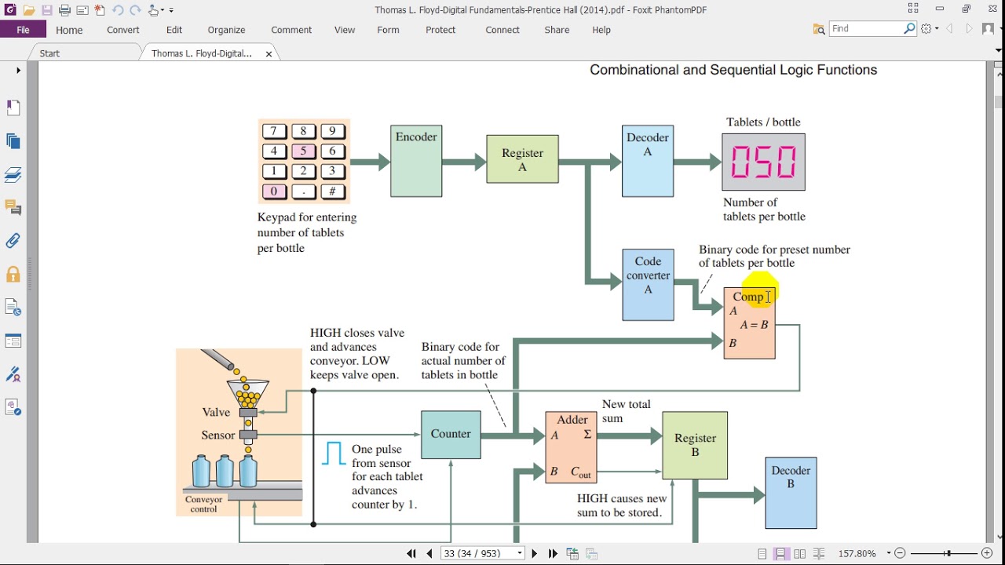
Task: Click the zoom slider handle
Action: [948, 553]
